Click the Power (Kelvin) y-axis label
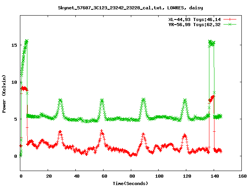 (4, 94)
